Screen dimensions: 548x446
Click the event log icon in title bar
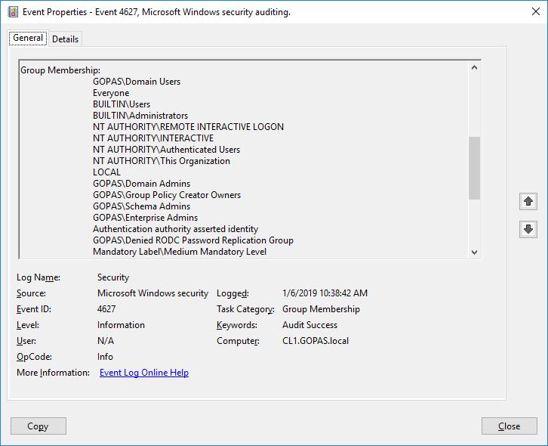(13, 12)
